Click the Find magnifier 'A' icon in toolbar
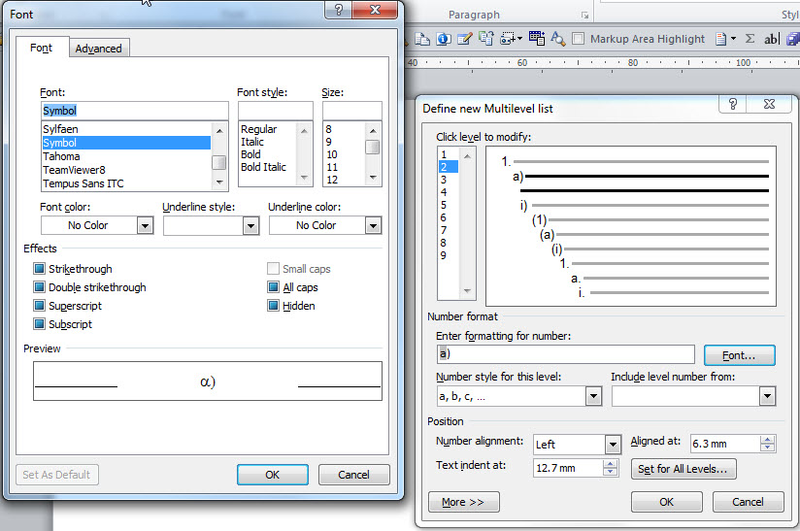The width and height of the screenshot is (800, 531). 558,39
